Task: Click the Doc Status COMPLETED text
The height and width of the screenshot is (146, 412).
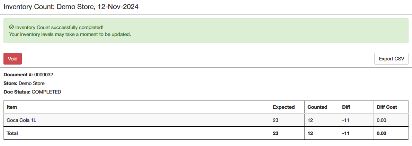Action: pos(32,92)
